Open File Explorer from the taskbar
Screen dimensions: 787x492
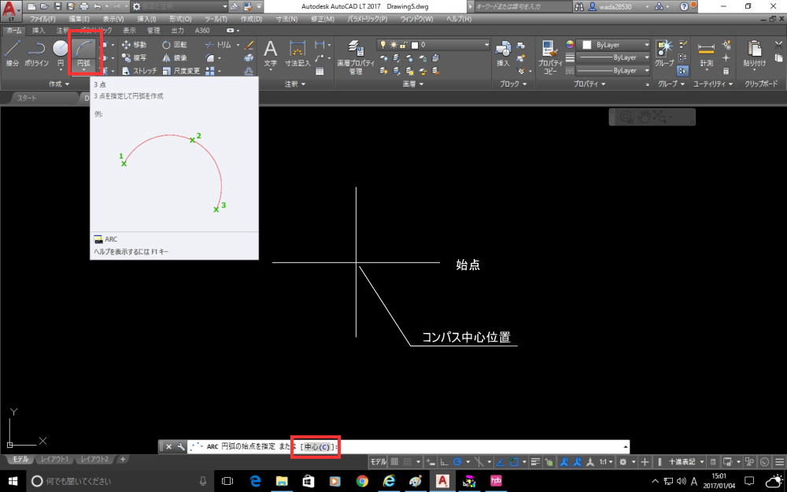click(x=282, y=482)
